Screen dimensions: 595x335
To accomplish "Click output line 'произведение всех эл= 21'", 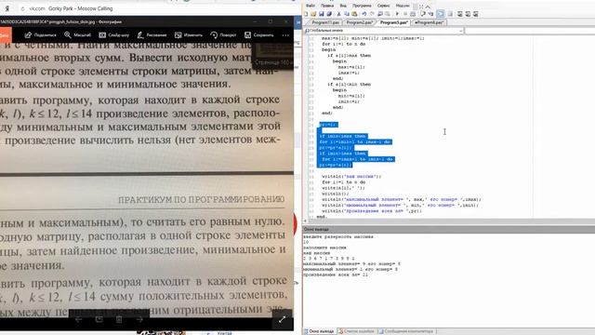I will 336,275.
